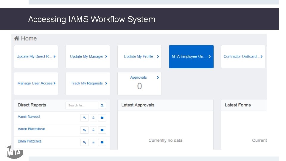Click the Direct Reports search magnifier button
This screenshot has width=286, height=161.
tap(102, 105)
